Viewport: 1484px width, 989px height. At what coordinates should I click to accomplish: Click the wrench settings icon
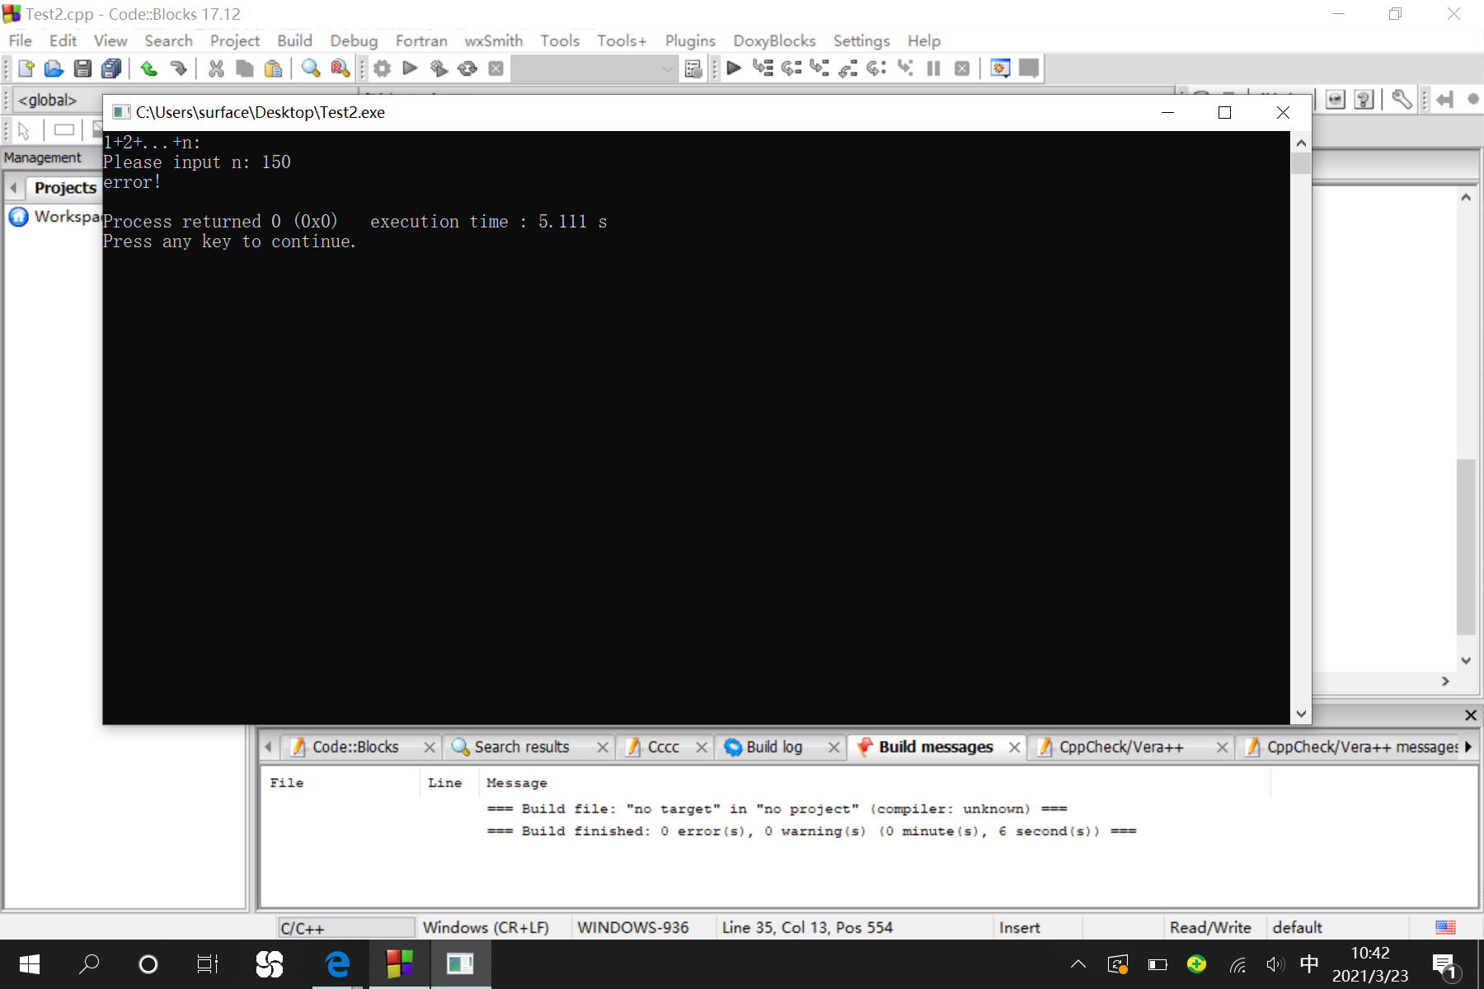(x=1402, y=100)
